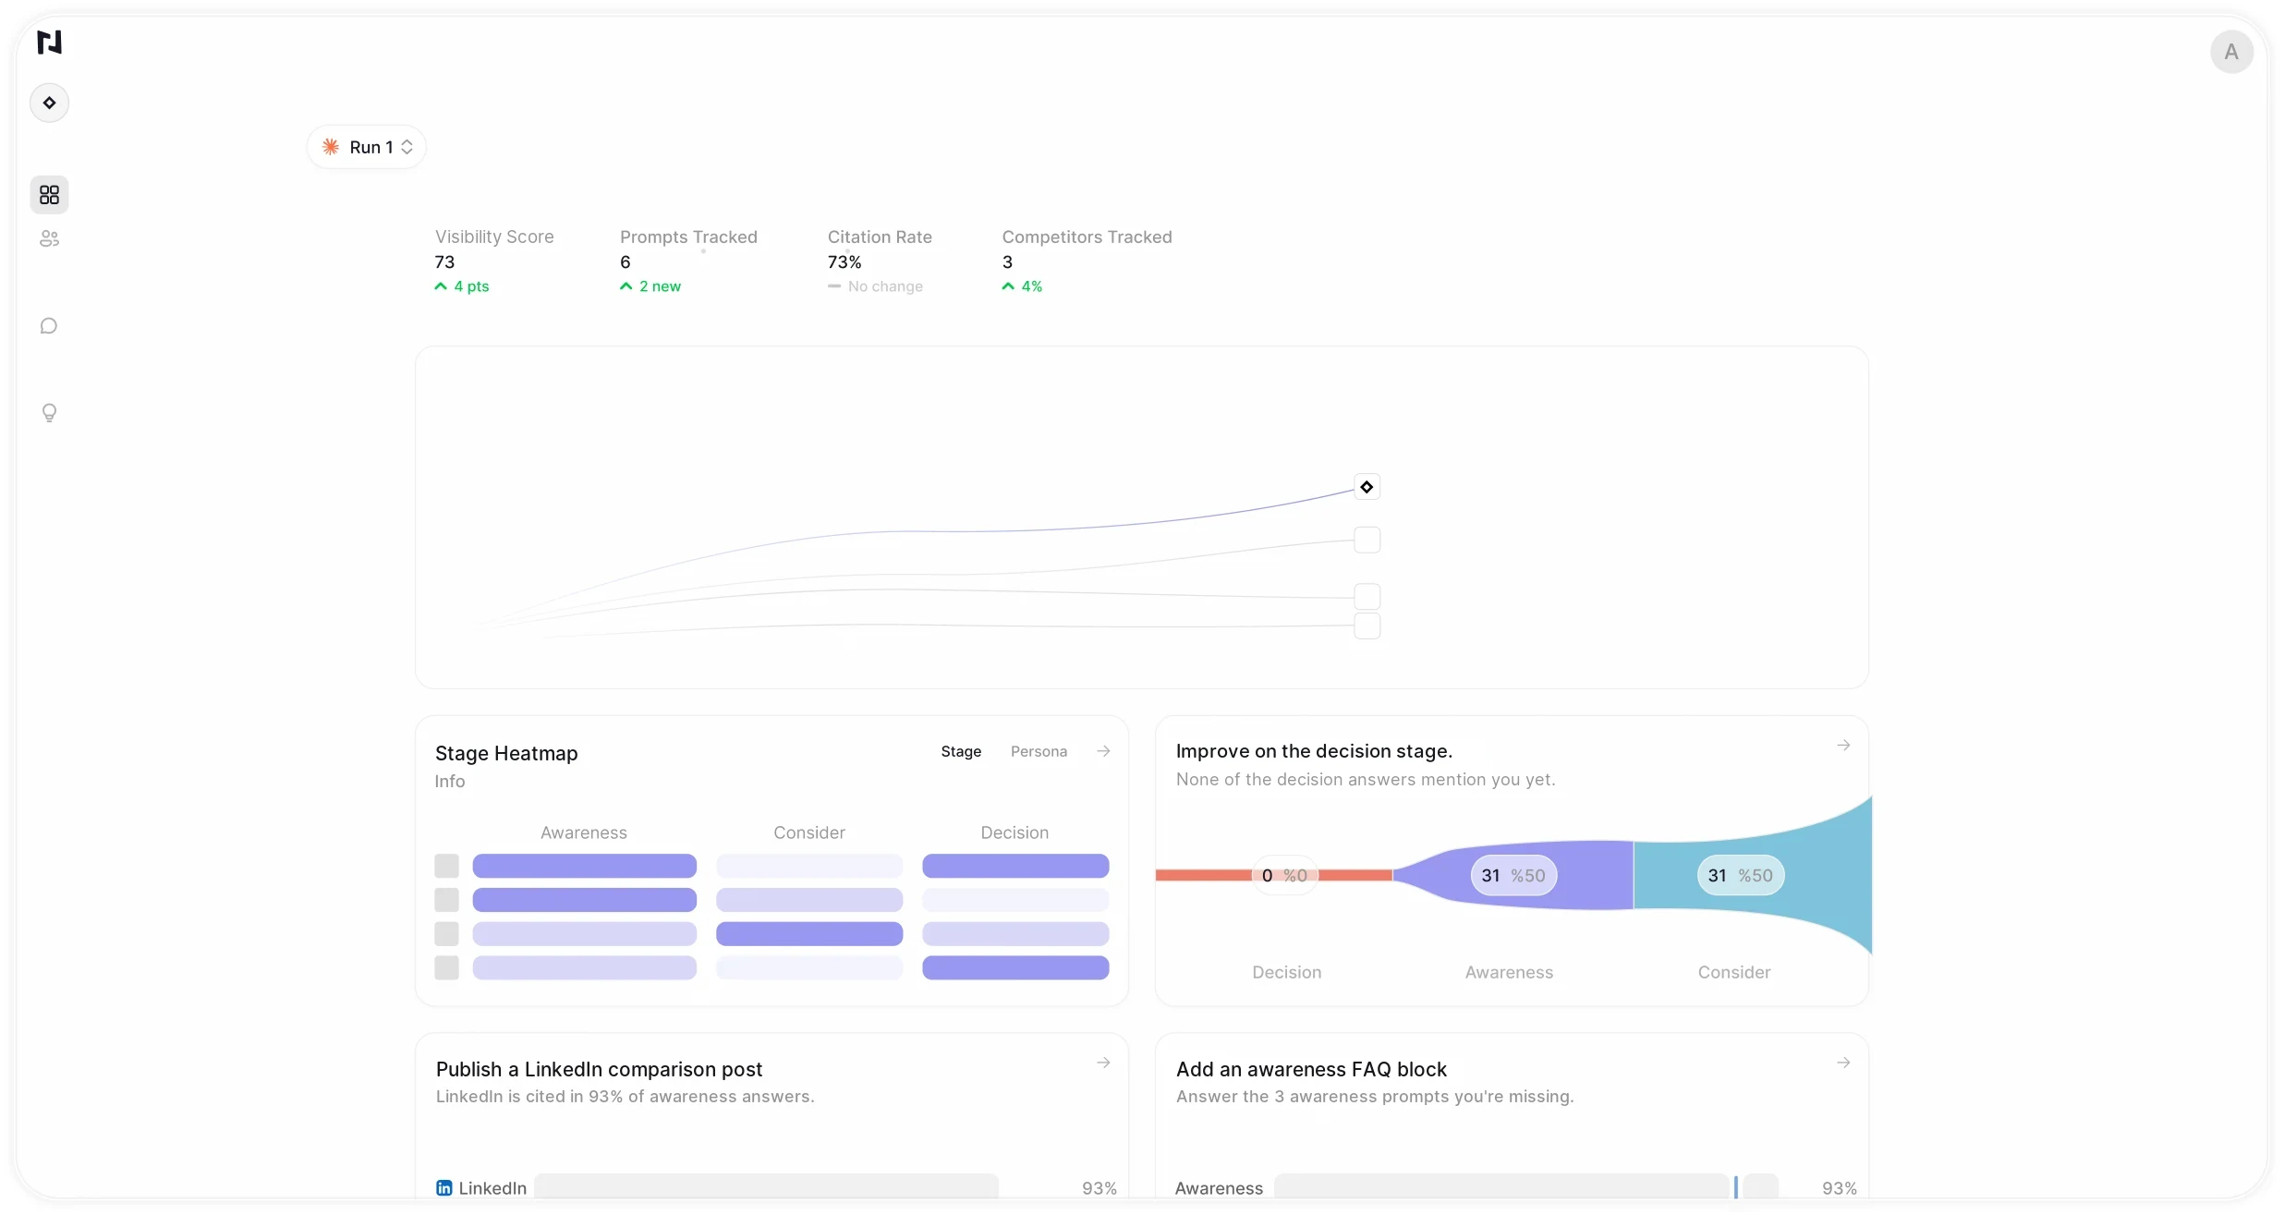Click the LinkedIn 93% progress bar
This screenshot has width=2284, height=1215.
tap(766, 1187)
